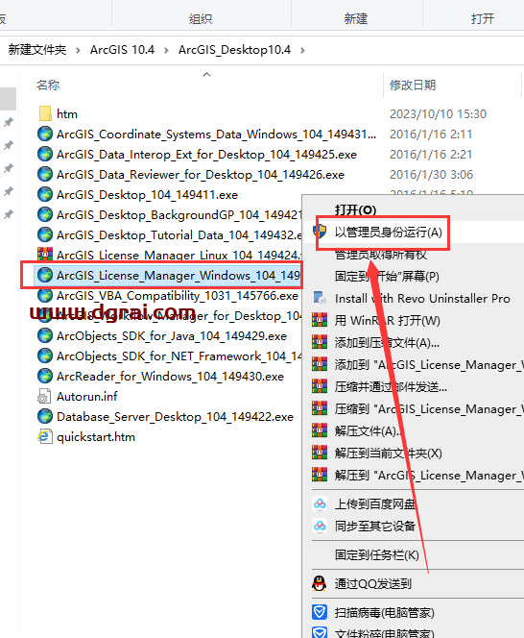
Task: Select 以管理员身份运行(A) in context menu
Action: point(389,232)
